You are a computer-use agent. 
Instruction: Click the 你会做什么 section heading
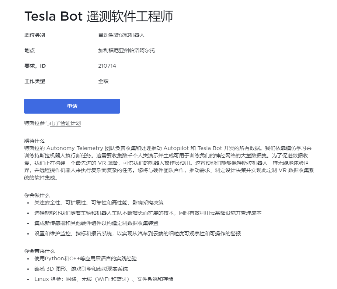[x=37, y=195]
